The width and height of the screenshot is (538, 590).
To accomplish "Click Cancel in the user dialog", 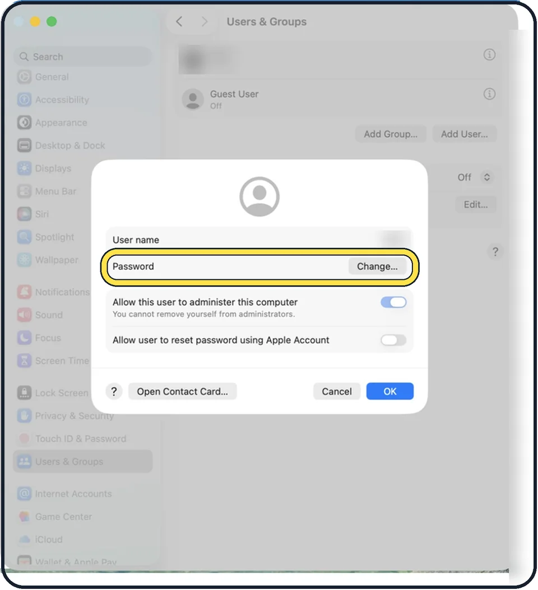I will point(337,392).
